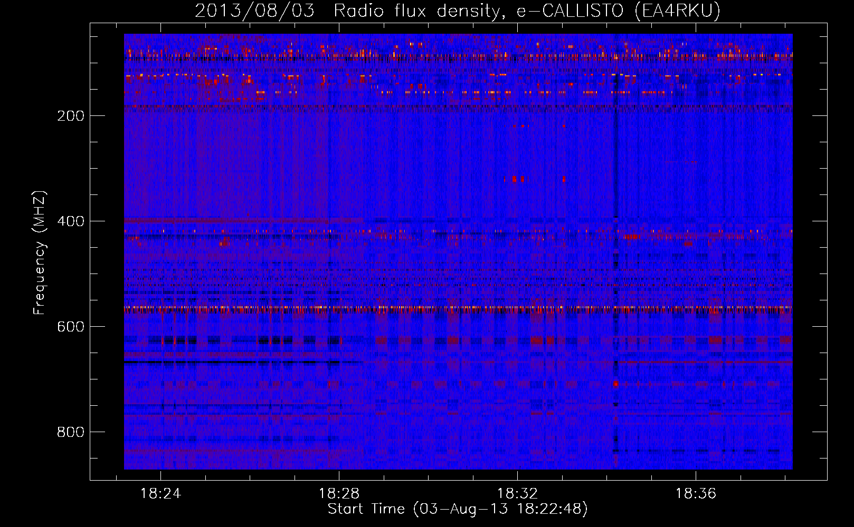This screenshot has width=854, height=527.
Task: Click the 'Frequency (MHZ)' axis label
Action: [x=40, y=253]
